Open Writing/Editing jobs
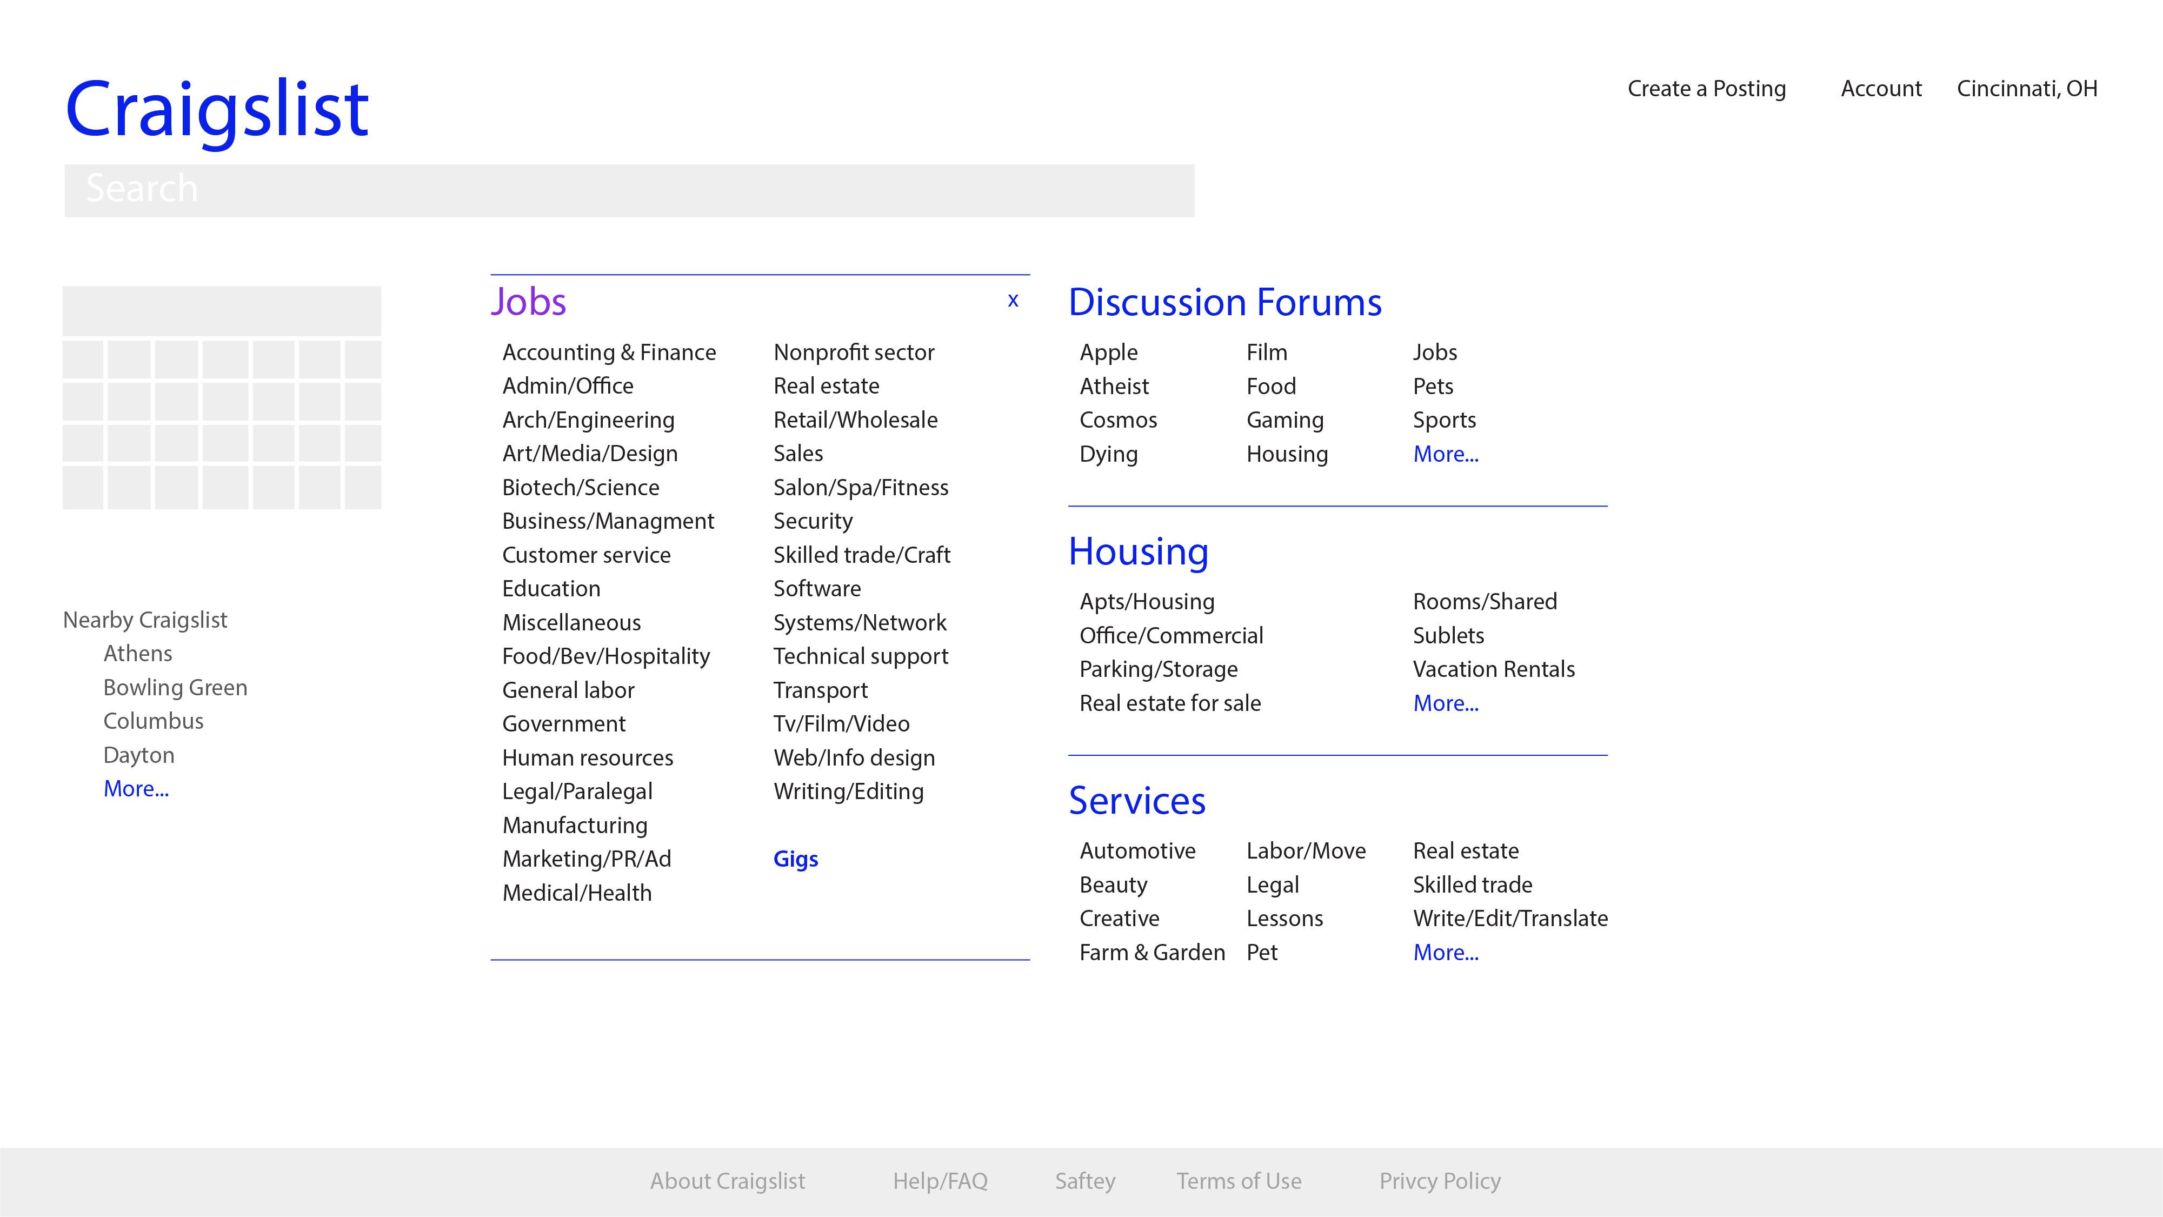This screenshot has height=1217, width=2163. pyautogui.click(x=849, y=792)
